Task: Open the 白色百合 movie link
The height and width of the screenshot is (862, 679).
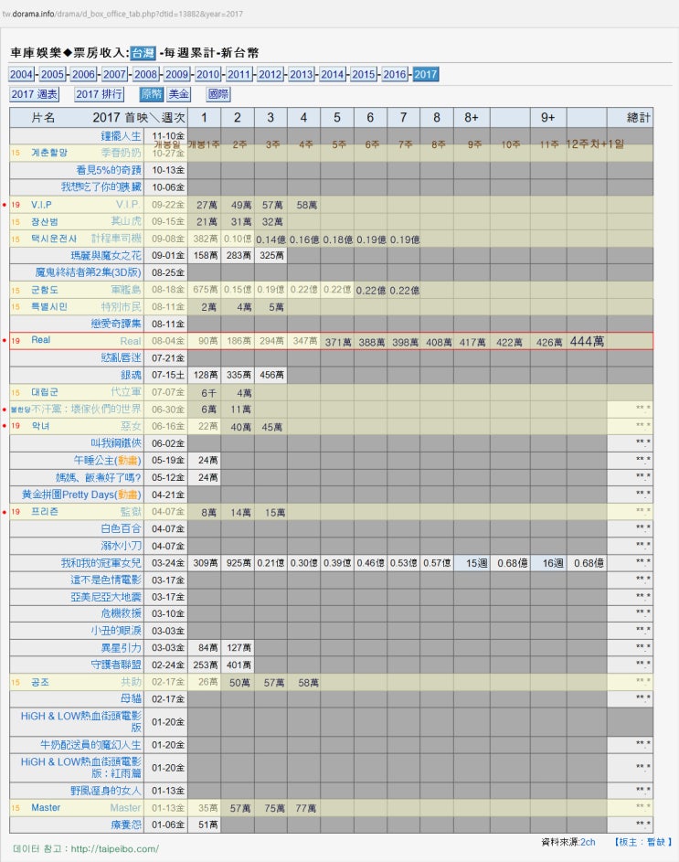Action: coord(122,528)
